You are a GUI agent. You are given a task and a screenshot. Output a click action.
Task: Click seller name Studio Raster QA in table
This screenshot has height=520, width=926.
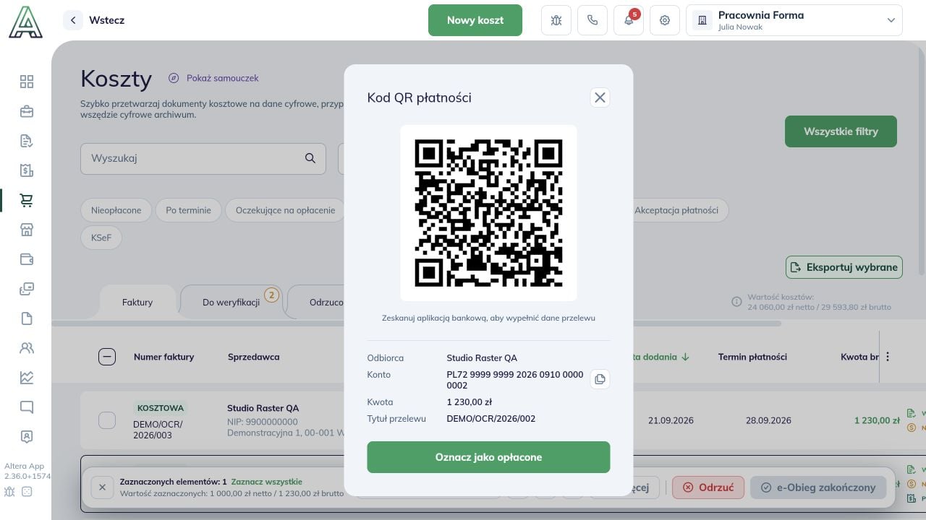click(x=263, y=408)
